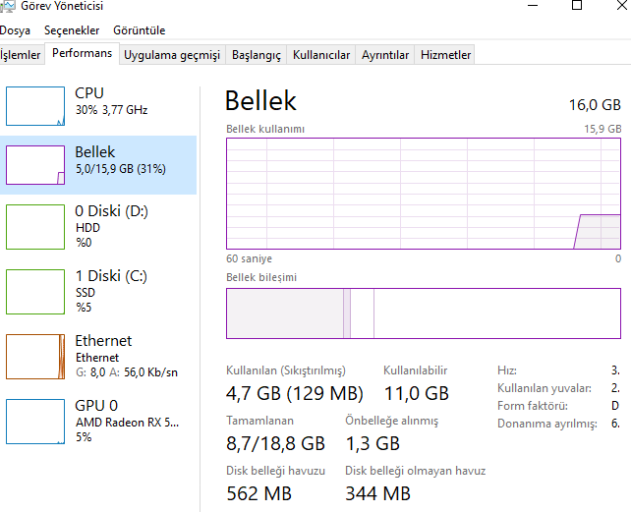Click the Bellek kullanımı large graph
631x512 pixels.
424,195
